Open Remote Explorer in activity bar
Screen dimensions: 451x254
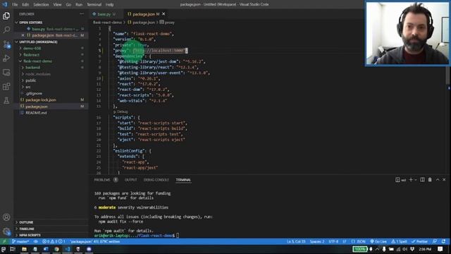[x=6, y=72]
